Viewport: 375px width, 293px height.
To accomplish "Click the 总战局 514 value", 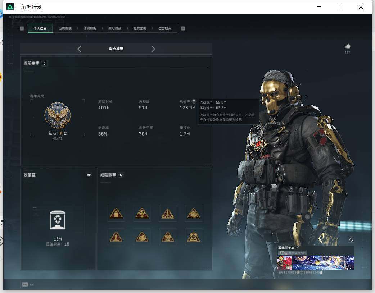I will [143, 108].
